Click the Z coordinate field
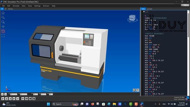190x107 pixels. pyautogui.click(x=24, y=94)
